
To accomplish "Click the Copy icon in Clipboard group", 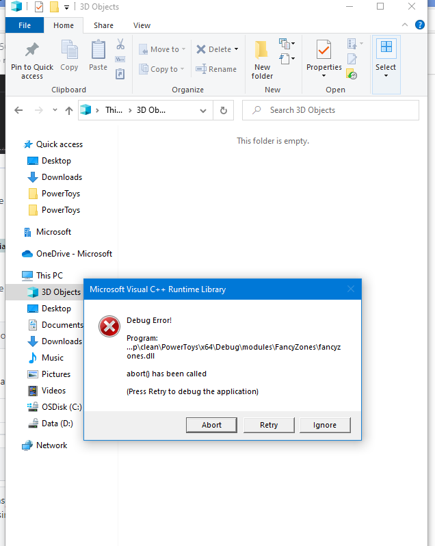I will (x=69, y=49).
